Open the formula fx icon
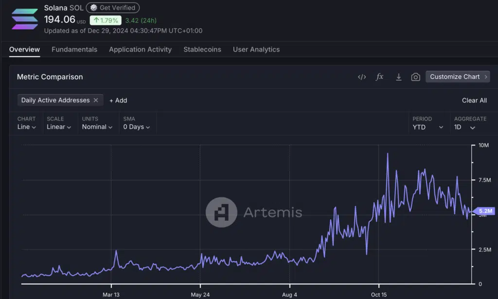 coord(380,77)
